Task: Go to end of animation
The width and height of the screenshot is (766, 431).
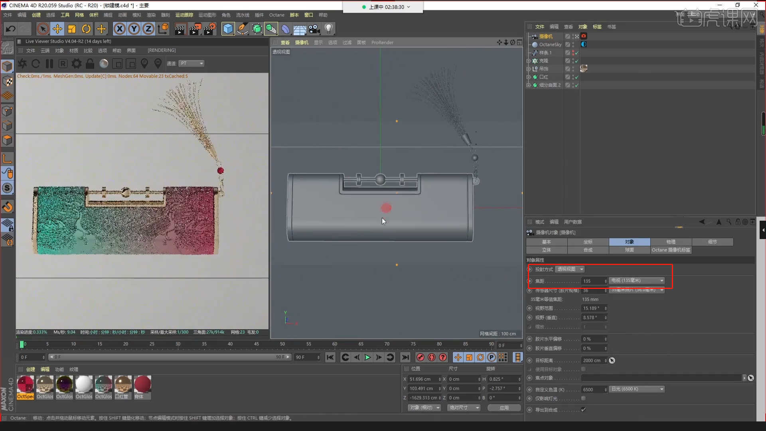Action: (x=405, y=358)
